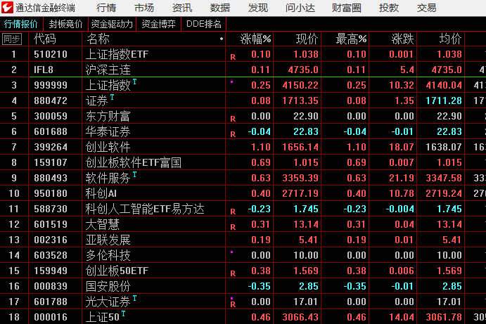Viewport: 486px width, 324px height.
Task: Click the 均价 value 1711.28
Action: [444, 101]
